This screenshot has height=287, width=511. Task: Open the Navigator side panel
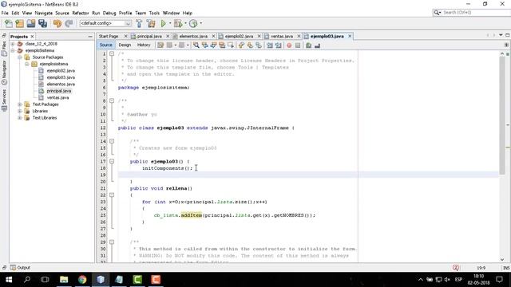[x=4, y=73]
